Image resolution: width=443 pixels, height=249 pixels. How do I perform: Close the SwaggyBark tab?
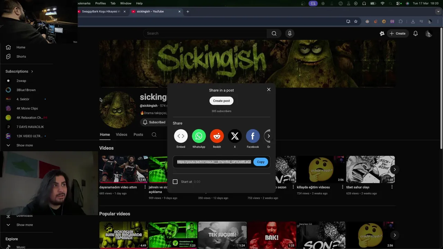point(125,11)
